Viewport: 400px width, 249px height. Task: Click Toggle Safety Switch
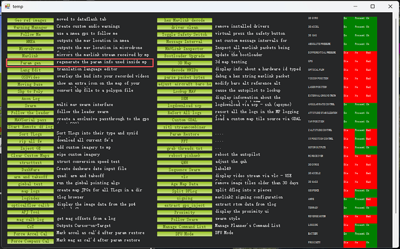[184, 34]
